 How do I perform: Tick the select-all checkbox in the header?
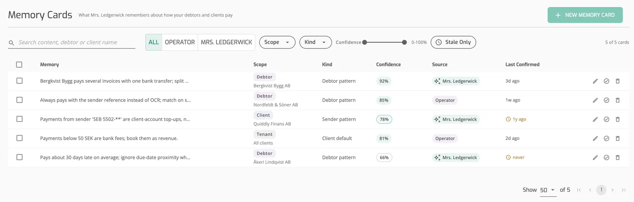(x=19, y=64)
